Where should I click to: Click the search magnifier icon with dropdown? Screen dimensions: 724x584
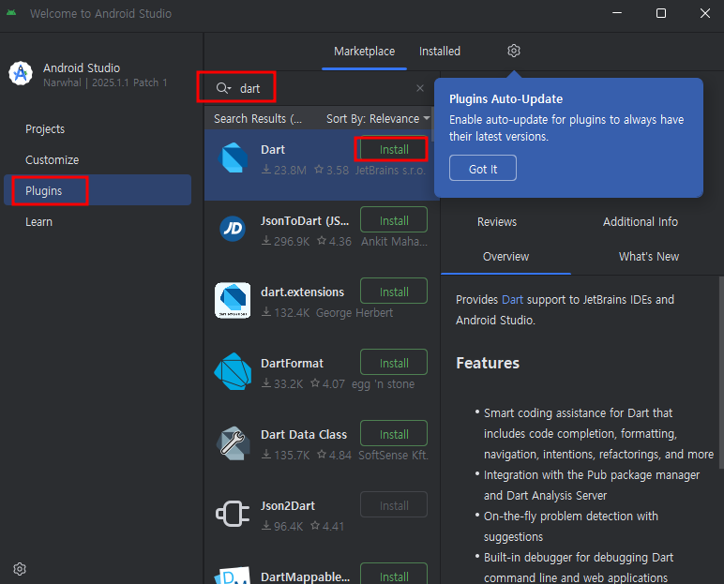(223, 88)
